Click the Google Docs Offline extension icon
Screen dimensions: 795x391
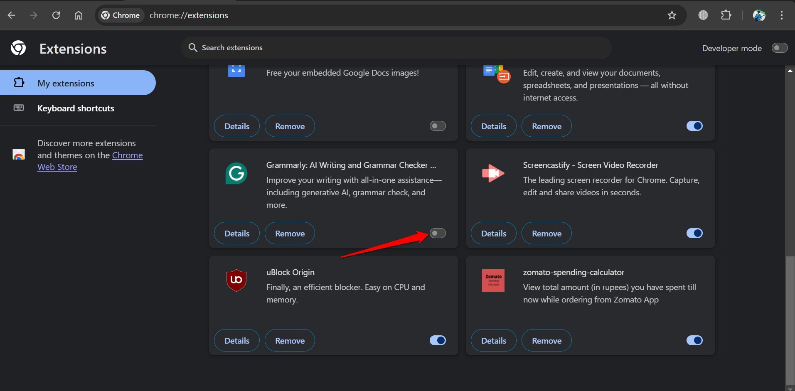[x=497, y=74]
